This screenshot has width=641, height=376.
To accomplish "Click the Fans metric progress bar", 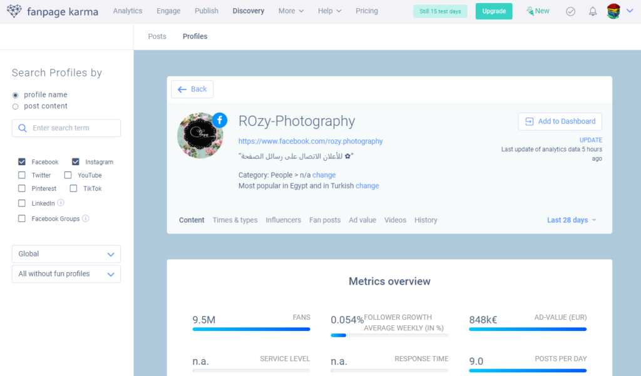I will (251, 329).
